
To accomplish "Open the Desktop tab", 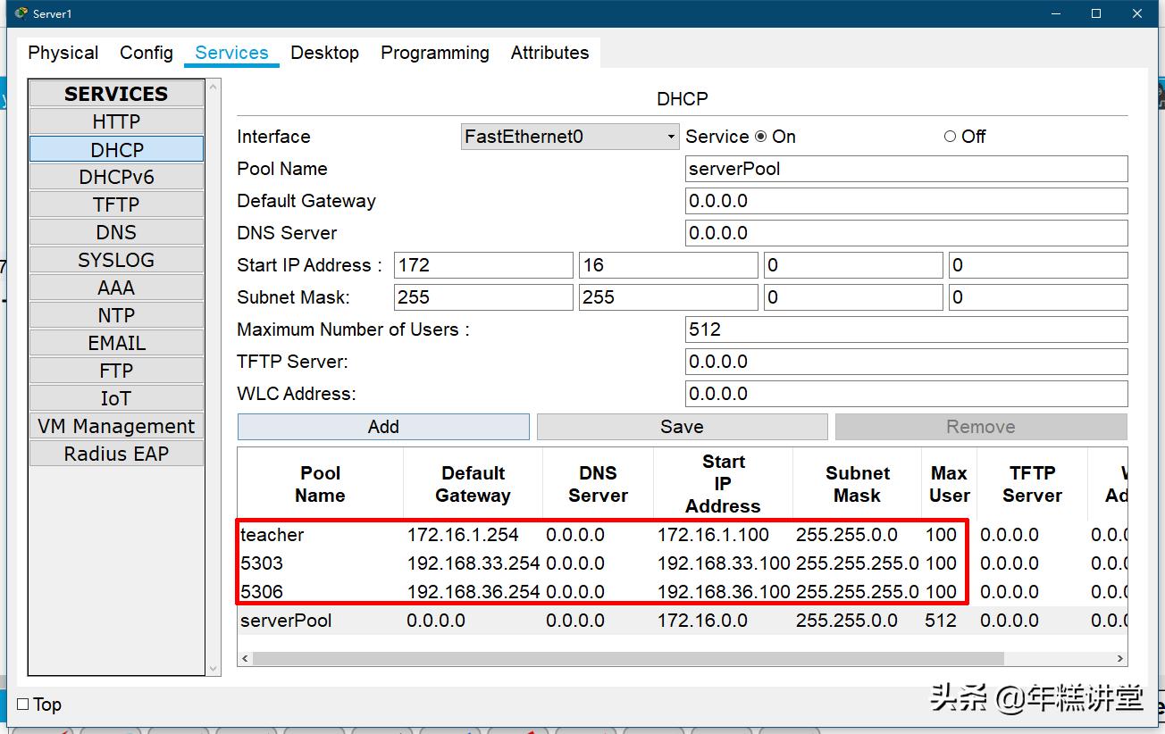I will coord(325,53).
